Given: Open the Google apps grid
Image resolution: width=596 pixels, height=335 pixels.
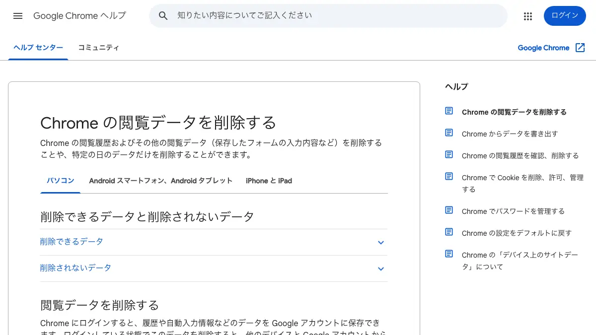Looking at the screenshot, I should pos(528,16).
